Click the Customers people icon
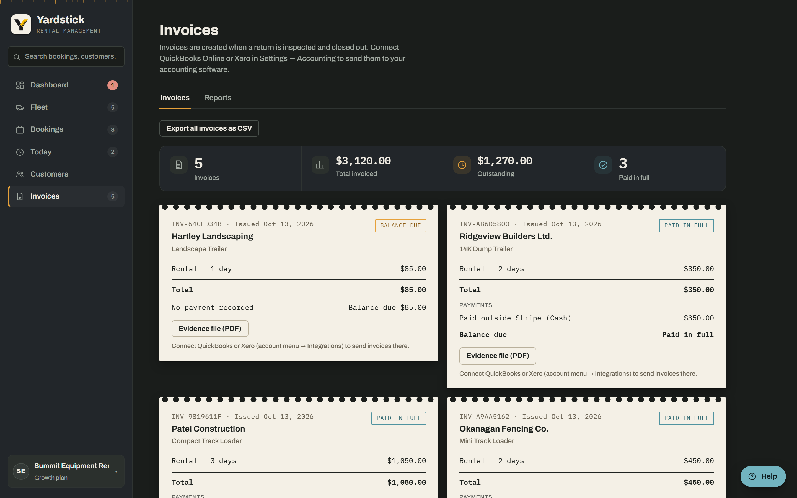This screenshot has height=498, width=797. (x=20, y=174)
